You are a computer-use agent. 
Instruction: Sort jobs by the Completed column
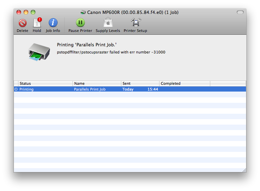coord(185,83)
